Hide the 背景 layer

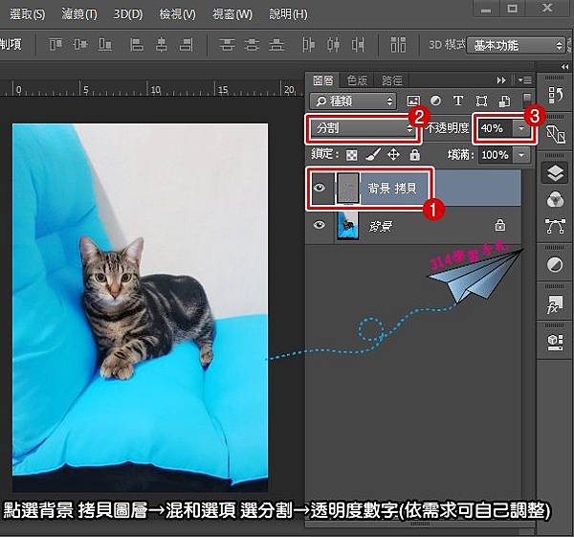320,224
